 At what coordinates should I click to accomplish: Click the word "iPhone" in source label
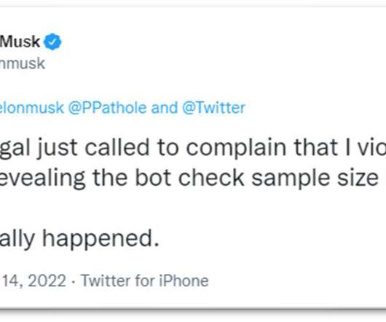184,280
